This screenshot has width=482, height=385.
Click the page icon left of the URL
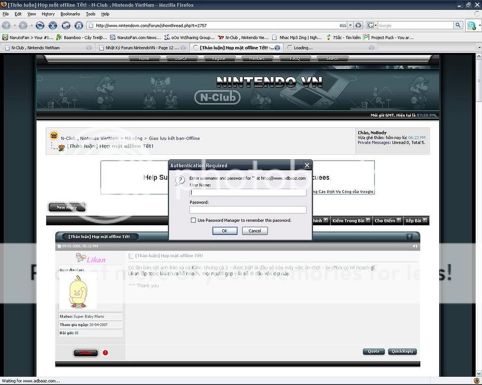[91, 26]
